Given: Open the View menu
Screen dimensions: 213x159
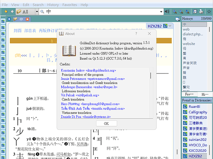Looking at the screenshot, I should pos(15,5).
